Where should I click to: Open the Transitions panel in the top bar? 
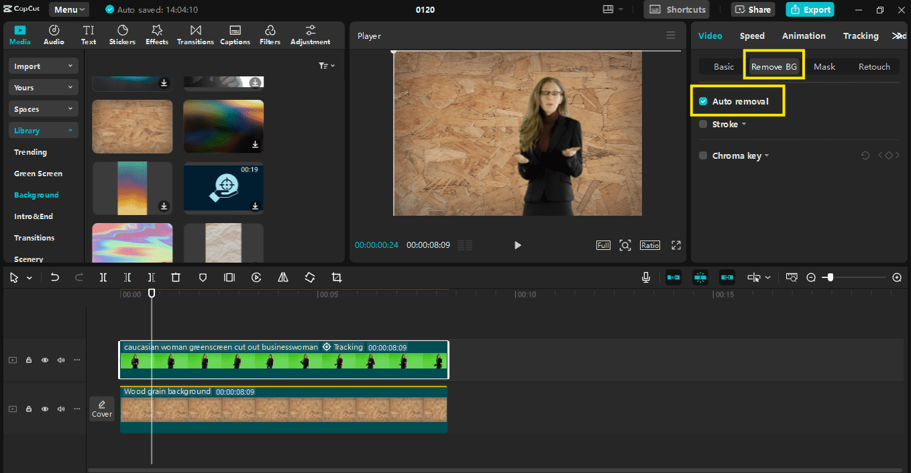[x=195, y=33]
